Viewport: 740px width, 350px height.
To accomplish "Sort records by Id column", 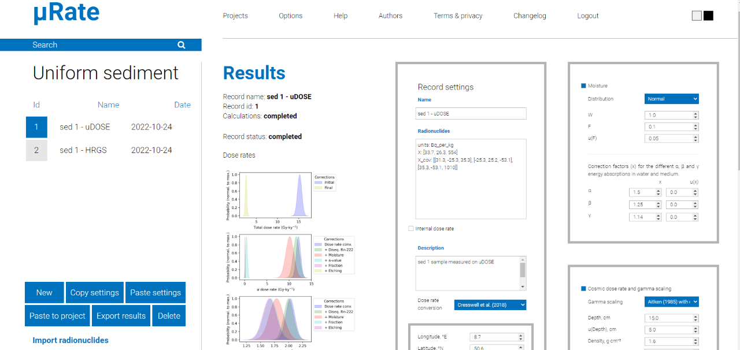I will [x=36, y=105].
